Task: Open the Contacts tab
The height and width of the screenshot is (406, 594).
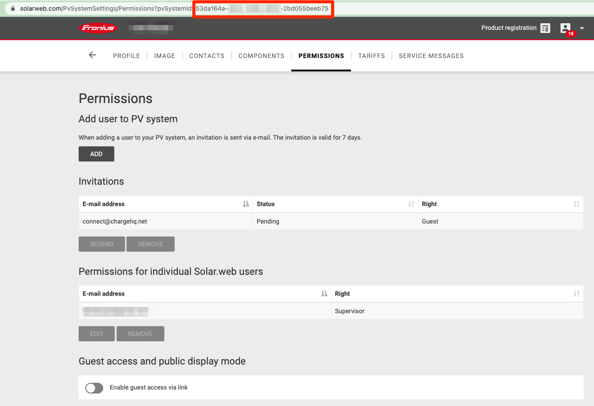Action: coord(207,56)
